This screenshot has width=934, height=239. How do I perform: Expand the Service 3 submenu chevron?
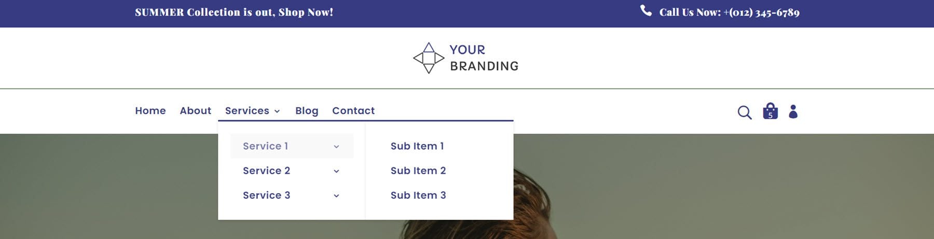336,195
